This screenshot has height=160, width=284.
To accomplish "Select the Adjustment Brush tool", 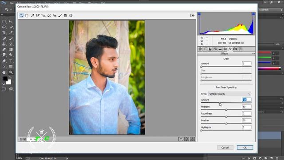I will click(60, 16).
